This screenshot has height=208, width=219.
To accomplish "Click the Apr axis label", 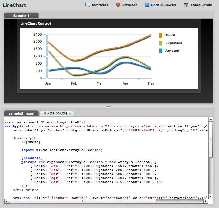I will point(126,83).
